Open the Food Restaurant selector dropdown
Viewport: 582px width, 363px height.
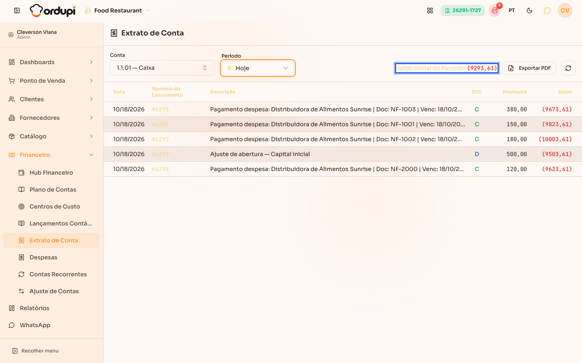pos(118,10)
